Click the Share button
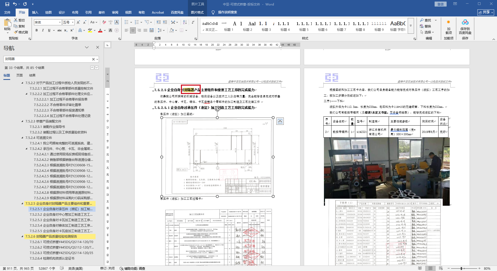 [486, 12]
